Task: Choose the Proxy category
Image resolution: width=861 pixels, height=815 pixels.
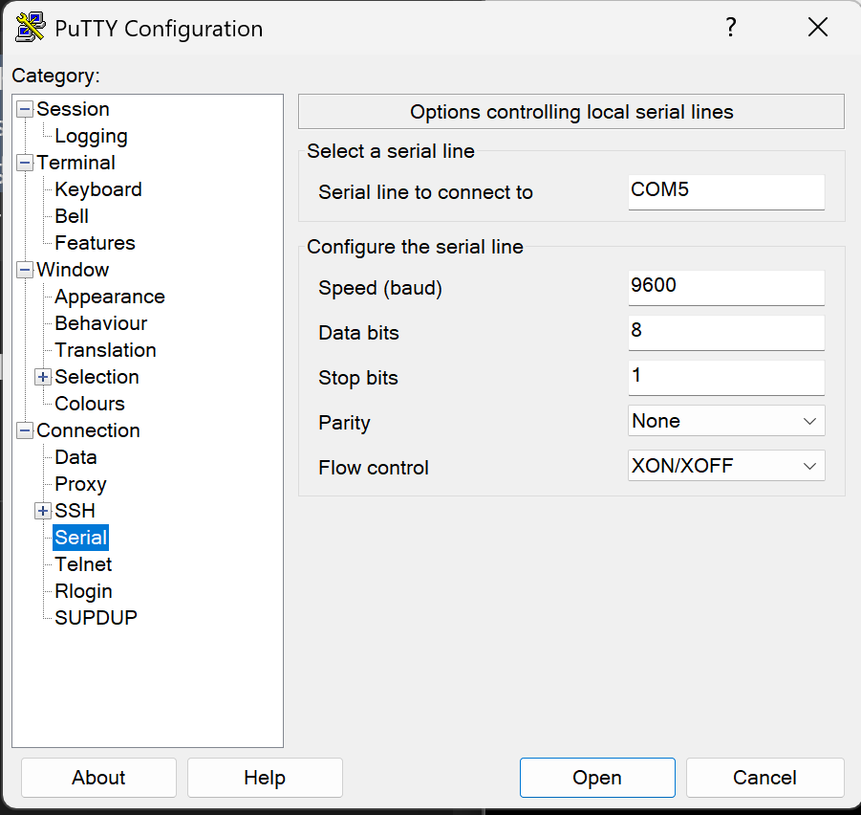Action: tap(80, 484)
